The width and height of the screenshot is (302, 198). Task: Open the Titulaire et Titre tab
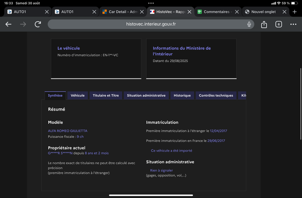pyautogui.click(x=106, y=95)
